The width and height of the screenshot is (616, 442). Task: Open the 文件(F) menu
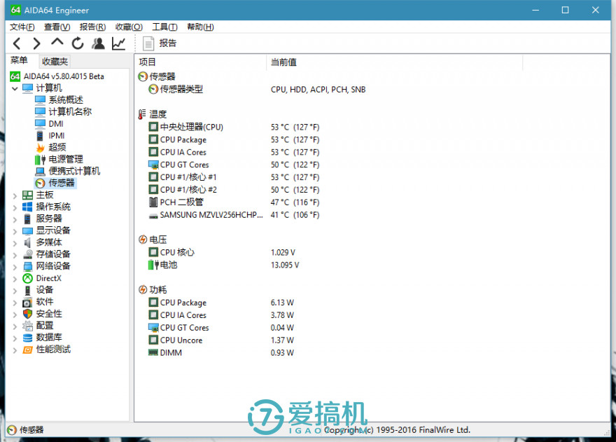22,27
